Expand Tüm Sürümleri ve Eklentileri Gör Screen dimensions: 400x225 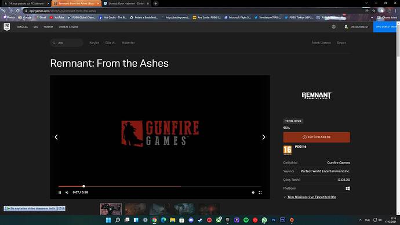(x=311, y=197)
